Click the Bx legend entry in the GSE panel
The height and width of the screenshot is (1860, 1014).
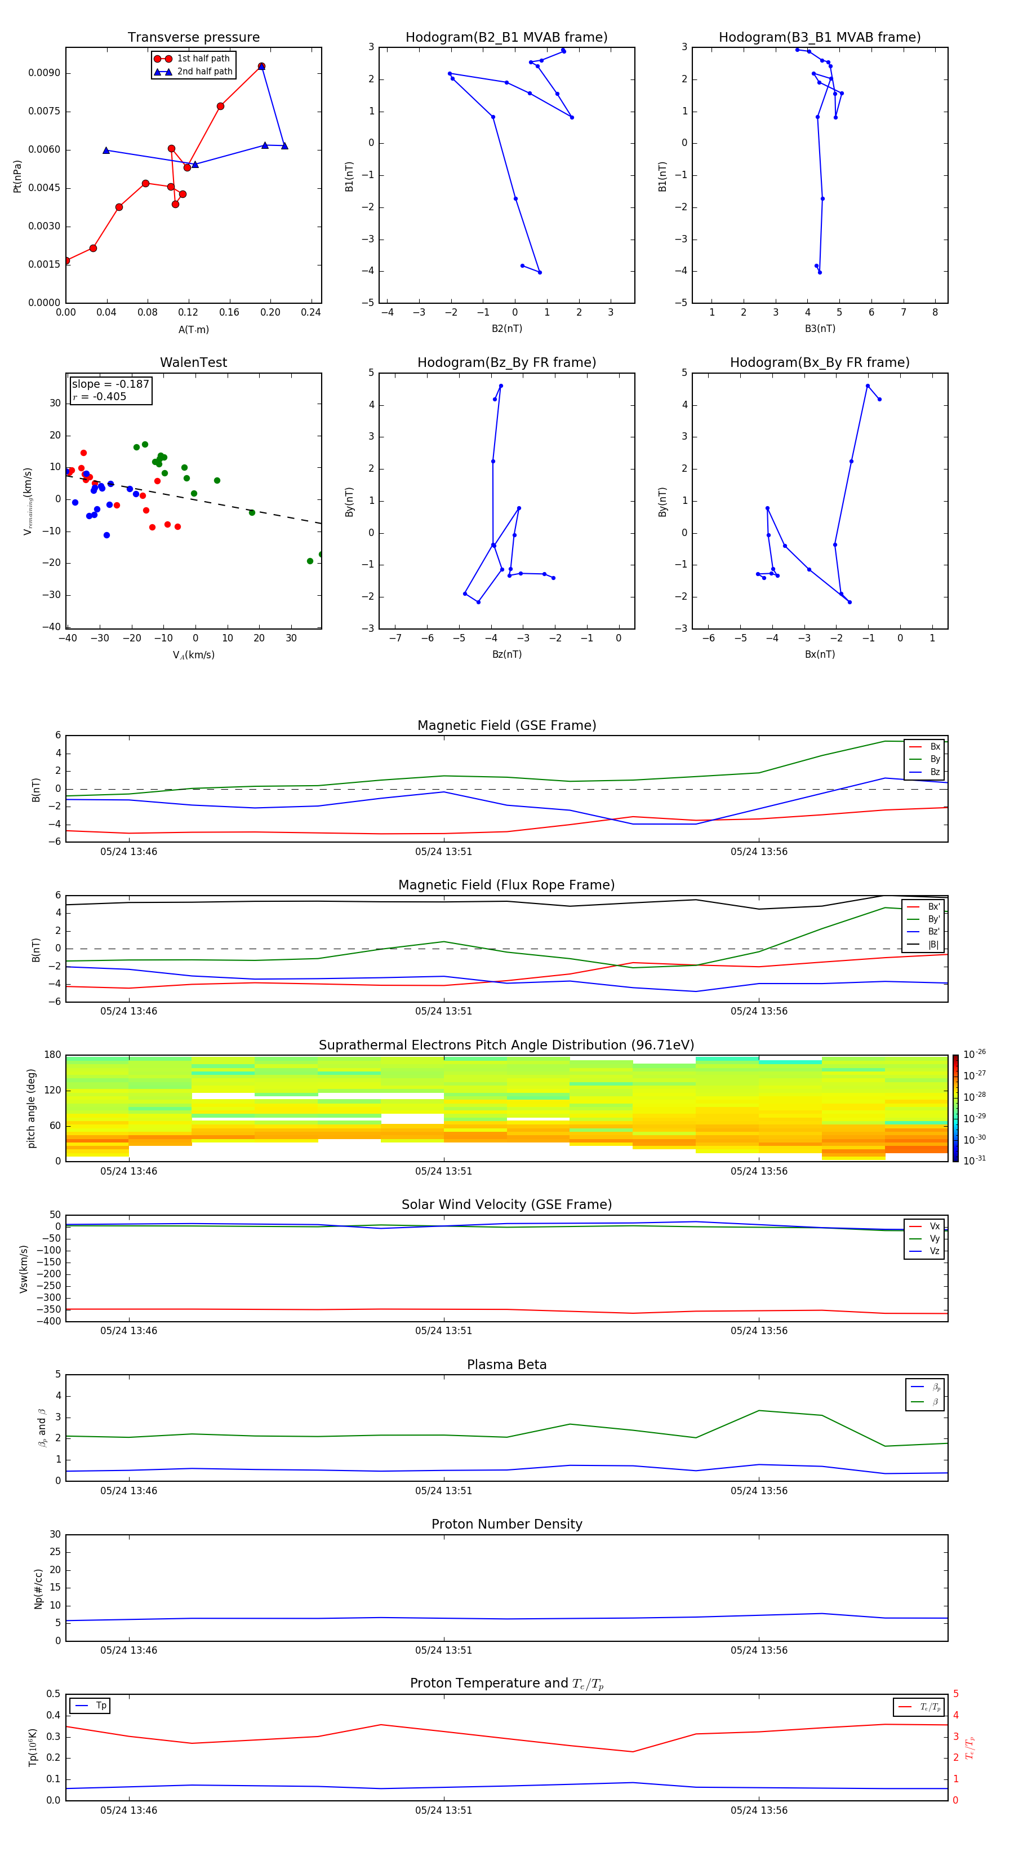[x=924, y=747]
